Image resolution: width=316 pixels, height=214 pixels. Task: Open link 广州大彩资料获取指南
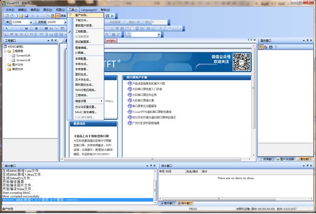[145, 123]
